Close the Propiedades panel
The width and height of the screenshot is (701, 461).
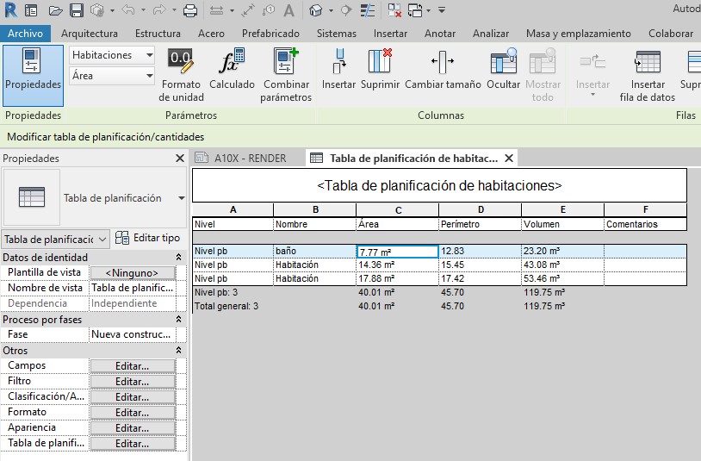(179, 159)
